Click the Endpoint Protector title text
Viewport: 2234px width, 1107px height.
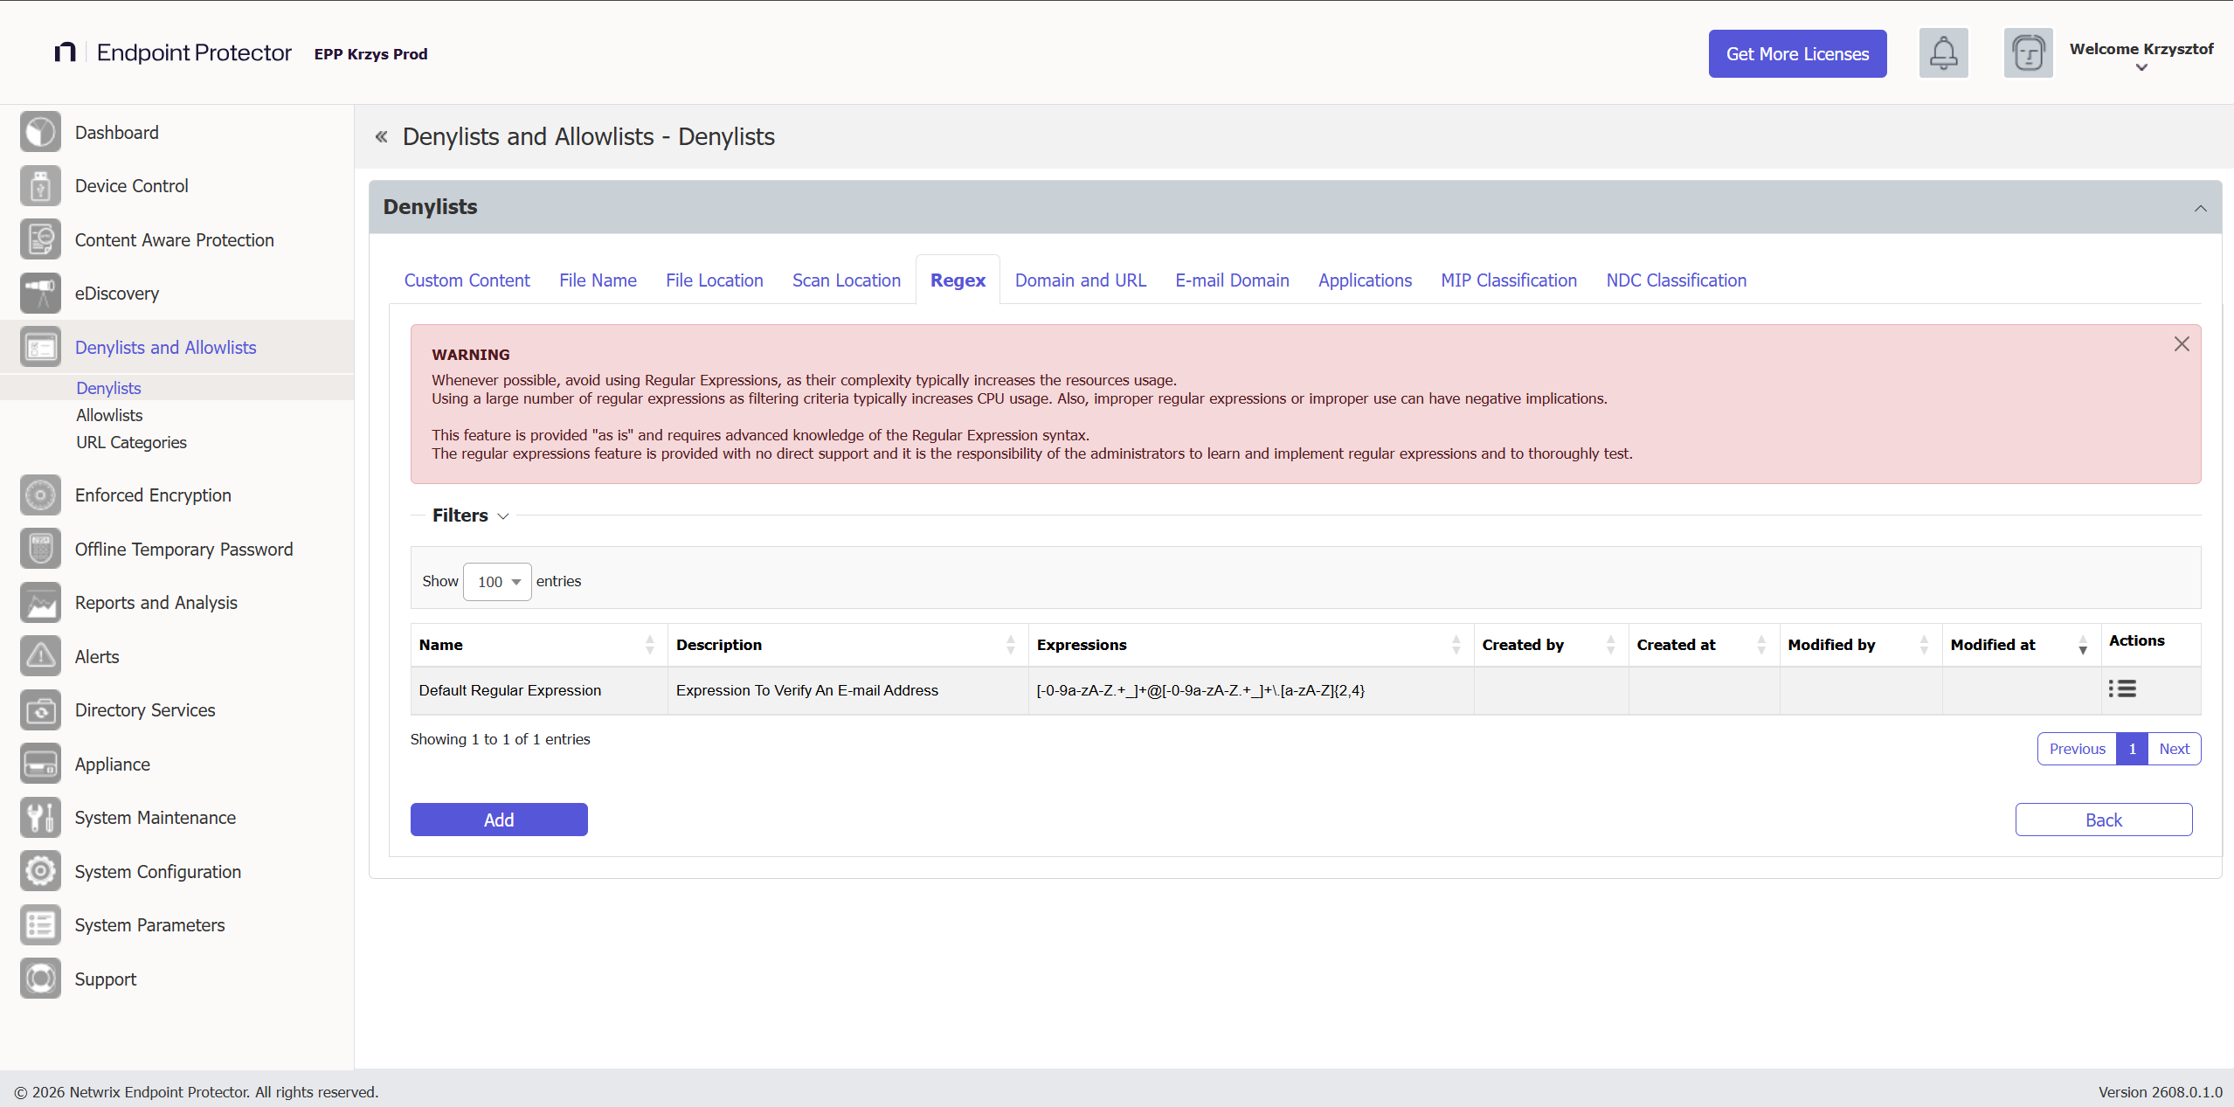[194, 52]
